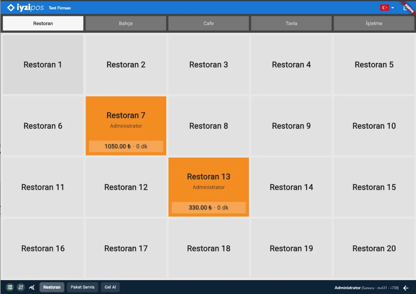Open table Restoran 17
This screenshot has width=416, height=294.
point(126,249)
